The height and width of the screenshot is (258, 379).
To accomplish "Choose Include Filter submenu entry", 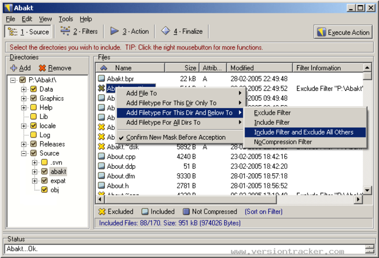I will (x=305, y=122).
